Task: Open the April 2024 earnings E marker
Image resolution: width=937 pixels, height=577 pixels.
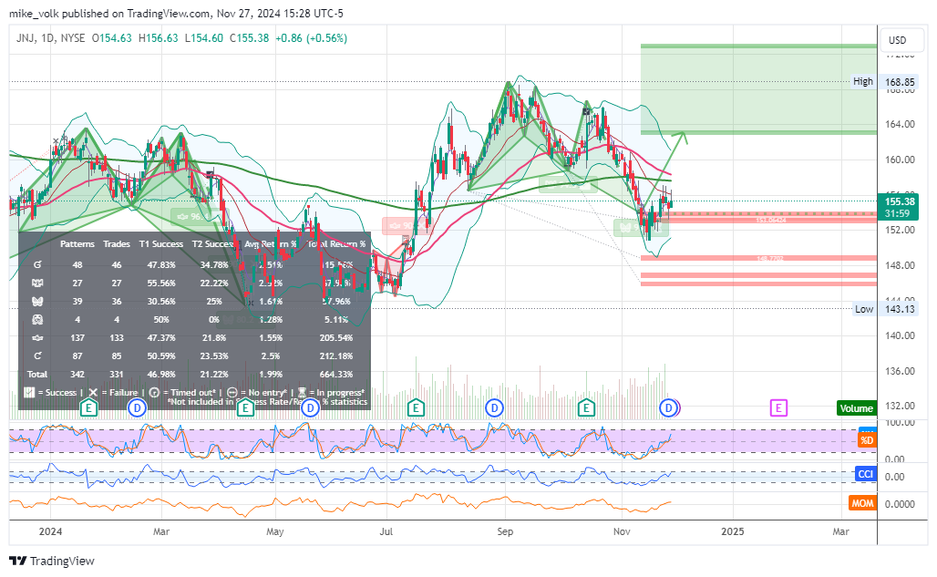Action: point(245,408)
